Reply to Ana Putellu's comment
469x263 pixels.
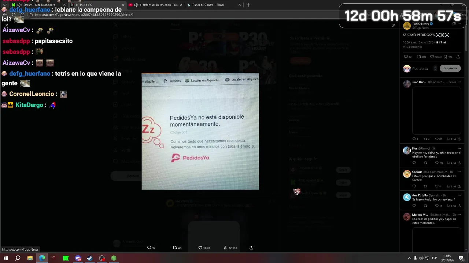[x=414, y=206]
